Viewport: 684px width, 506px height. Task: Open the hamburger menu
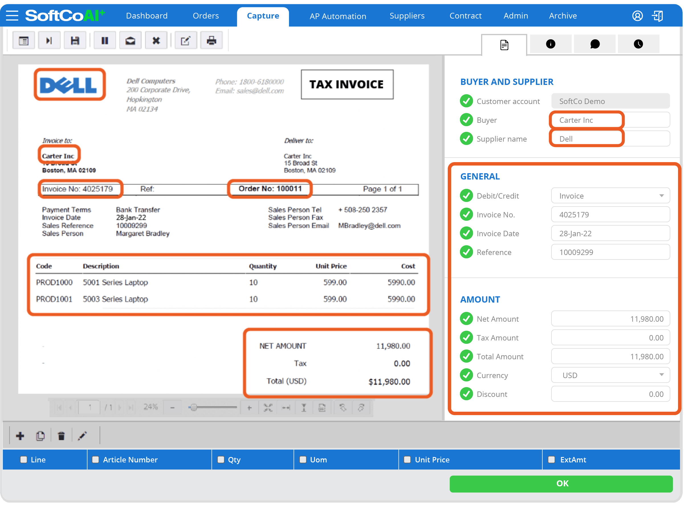pos(12,15)
